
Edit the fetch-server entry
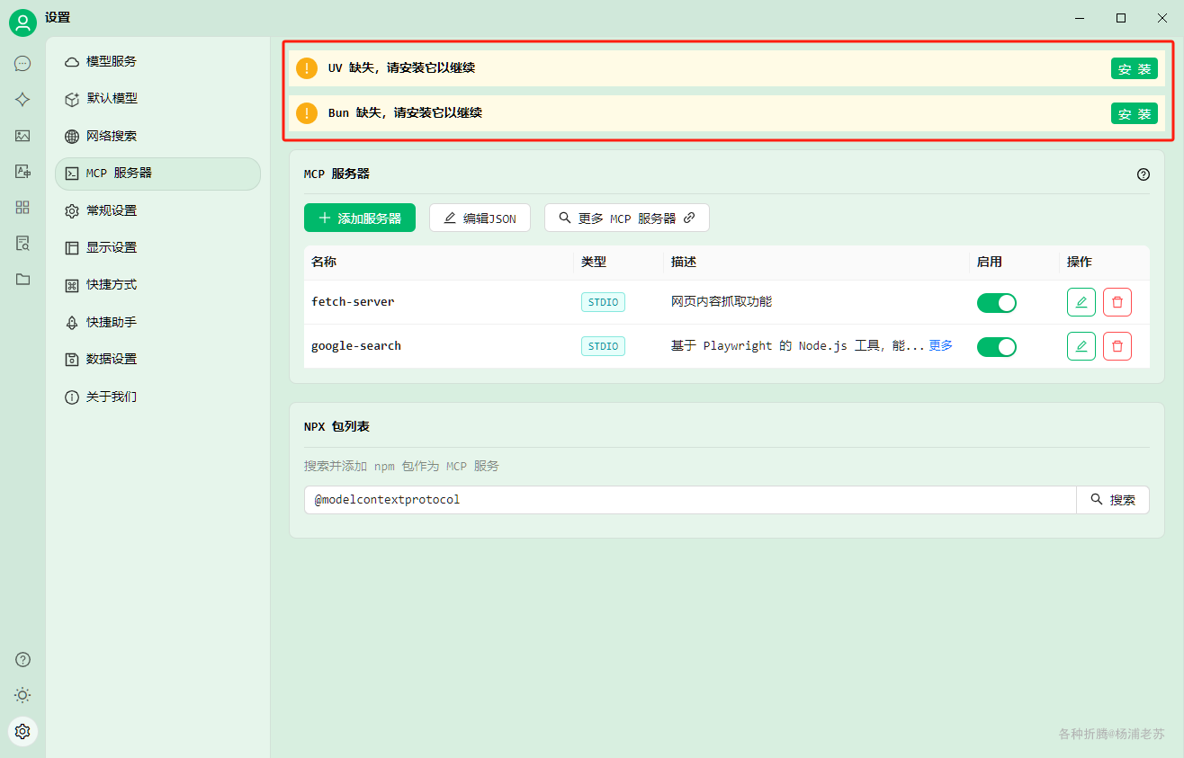[x=1081, y=302]
